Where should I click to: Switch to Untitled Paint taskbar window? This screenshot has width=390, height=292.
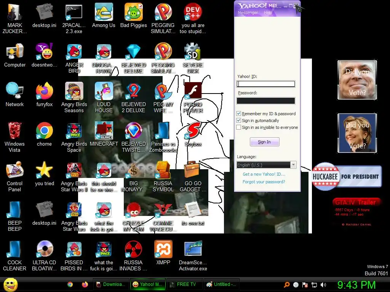221,284
